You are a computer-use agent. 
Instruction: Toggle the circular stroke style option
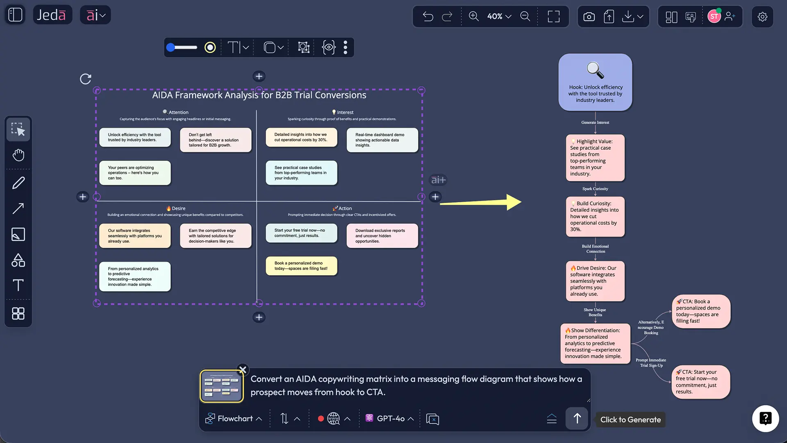210,48
